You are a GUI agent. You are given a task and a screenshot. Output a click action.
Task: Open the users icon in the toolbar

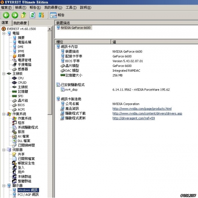41,15
